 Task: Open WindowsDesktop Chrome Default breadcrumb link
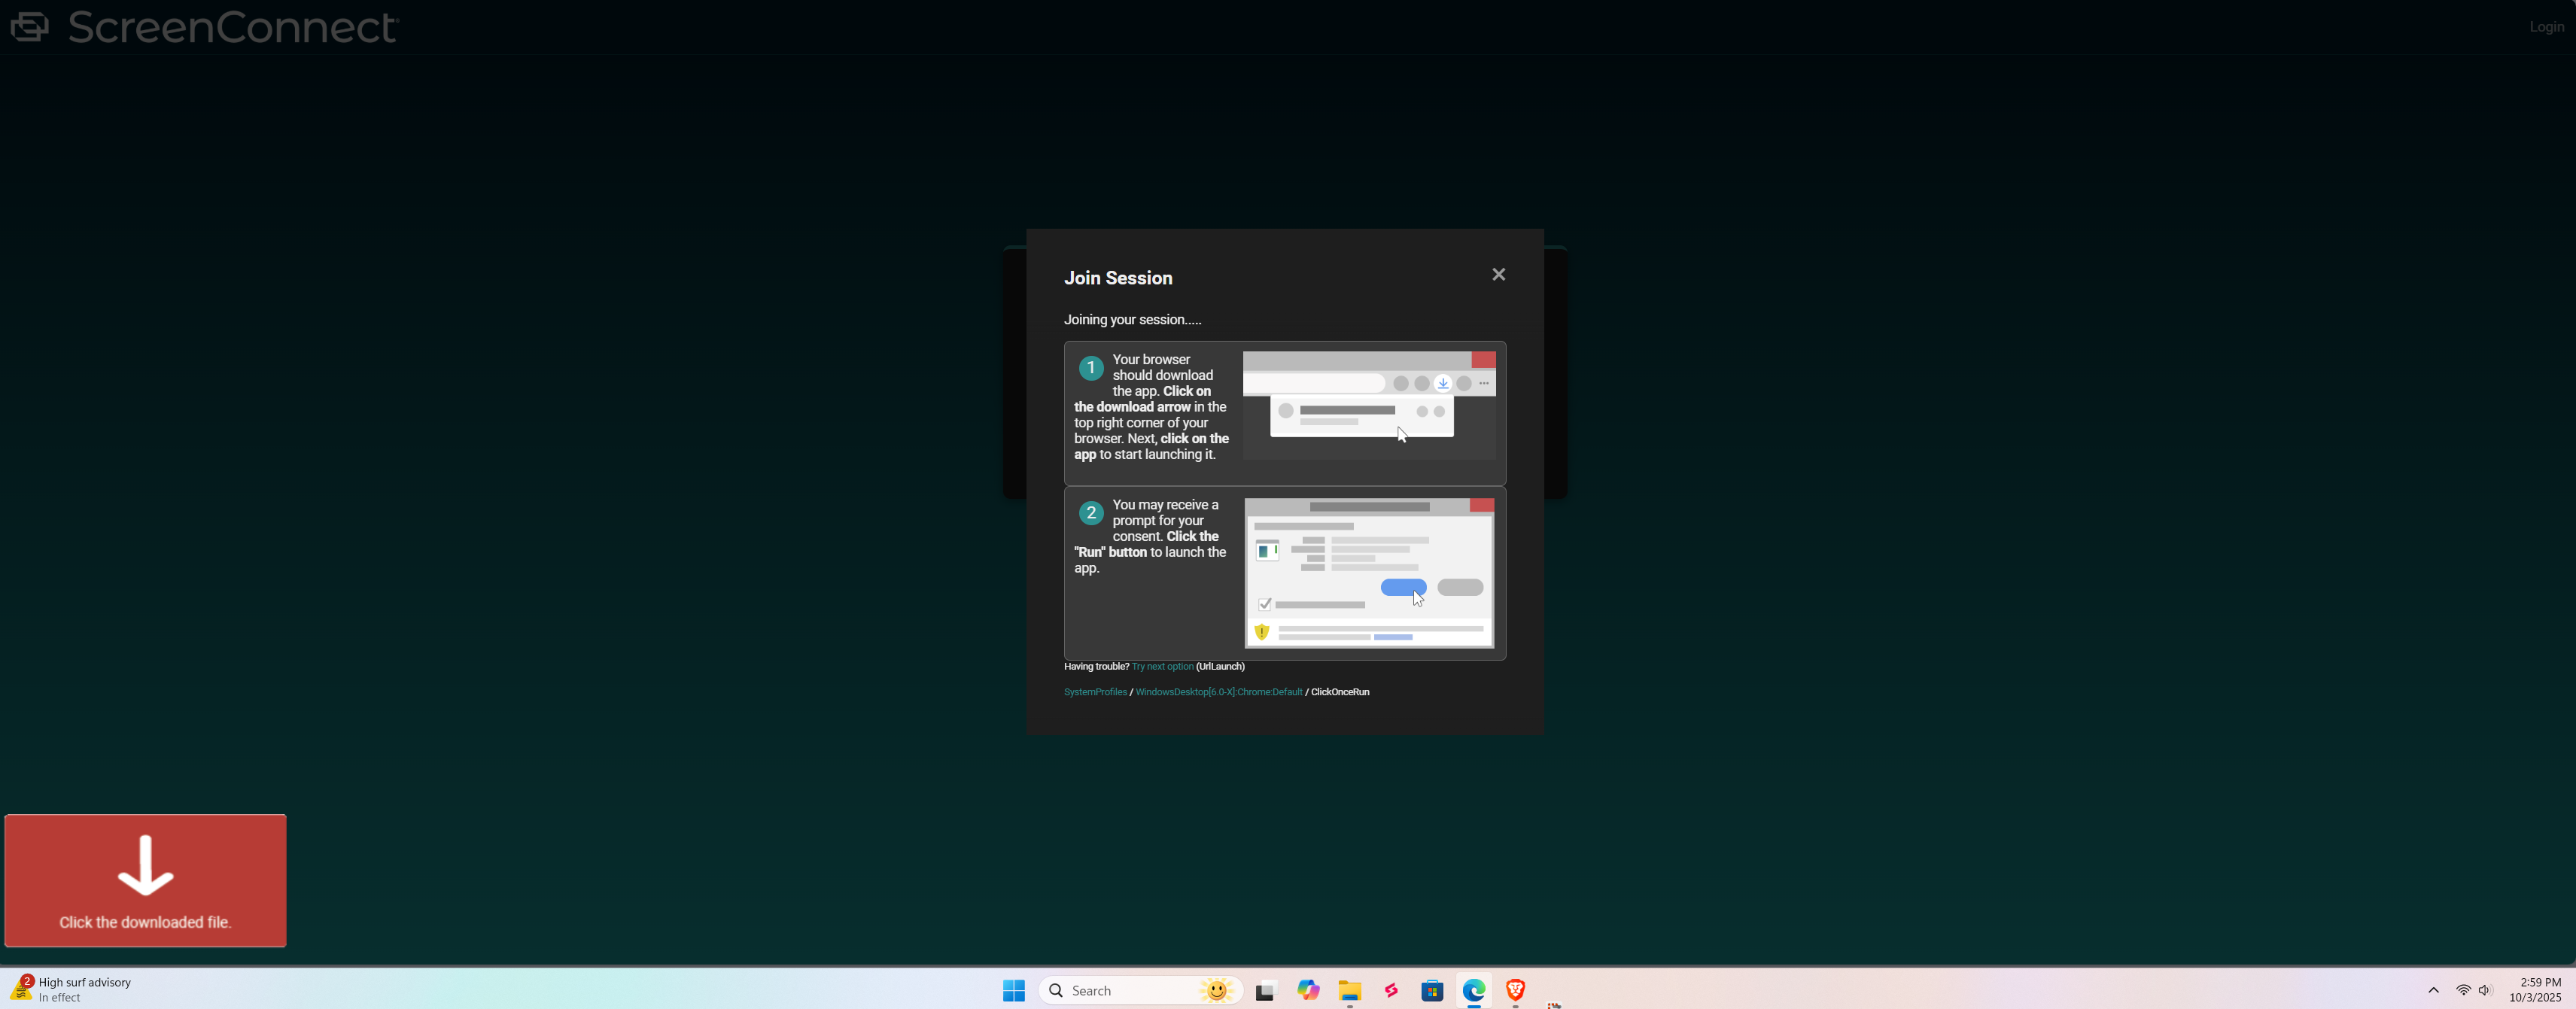click(1218, 692)
